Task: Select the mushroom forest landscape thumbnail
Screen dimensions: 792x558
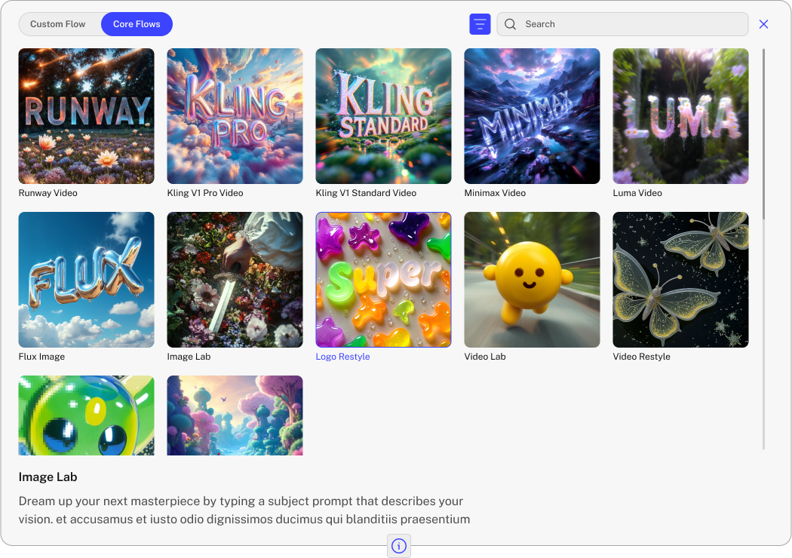Action: coord(235,415)
